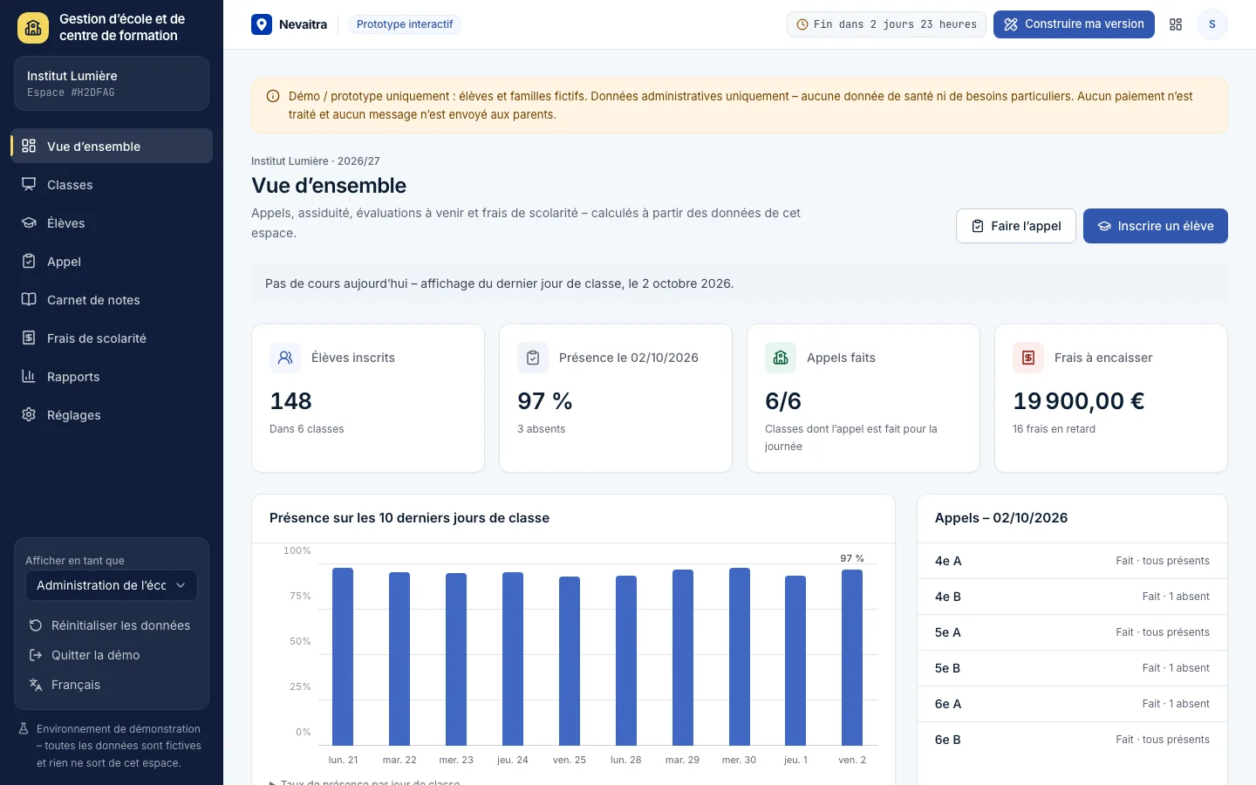1256x785 pixels.
Task: Select the 5e B row in Appels
Action: (x=1072, y=668)
